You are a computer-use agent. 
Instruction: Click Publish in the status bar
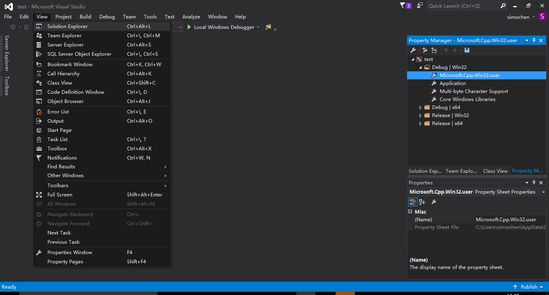click(x=529, y=287)
